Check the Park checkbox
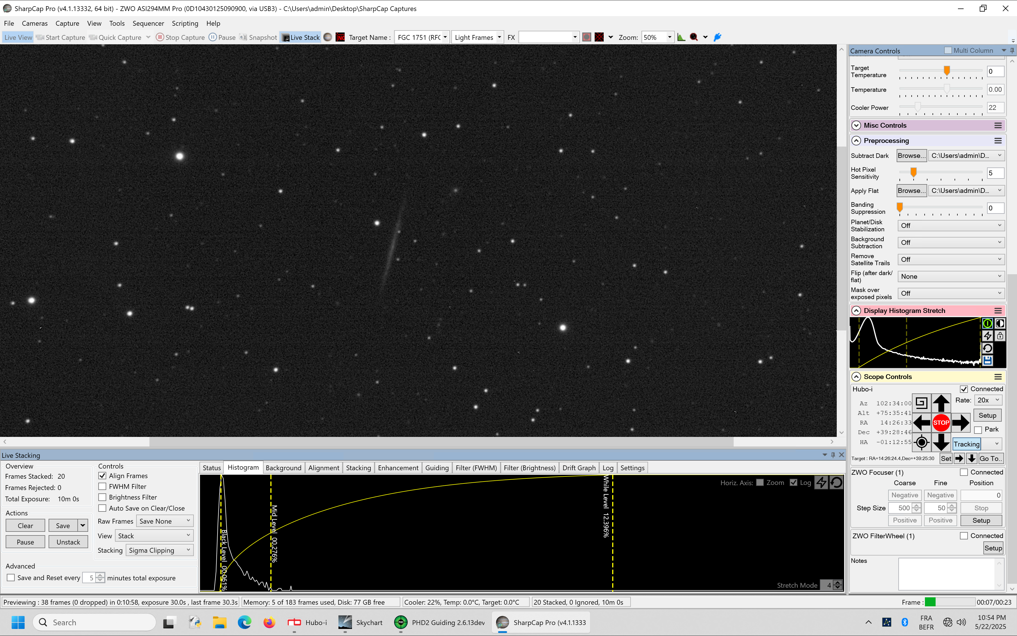 [978, 430]
